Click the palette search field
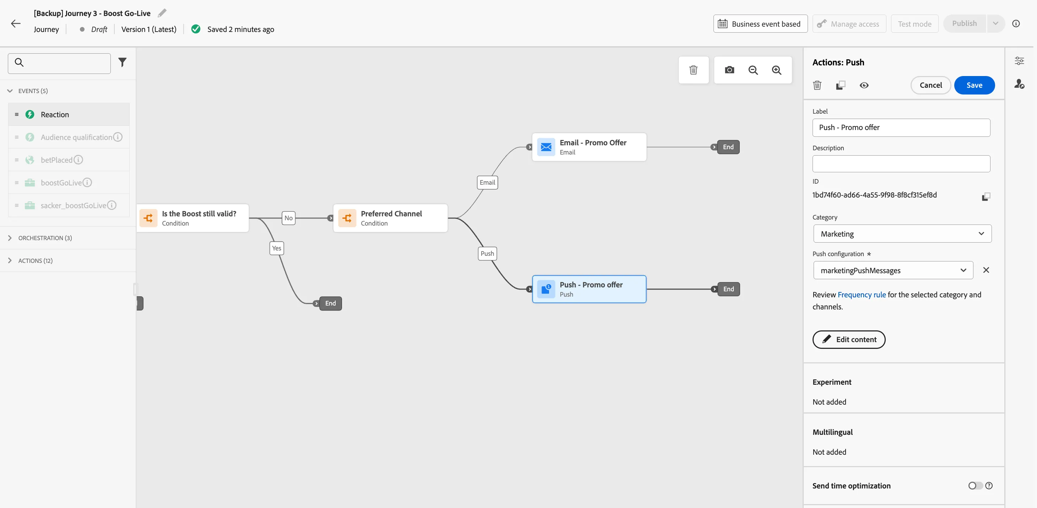The image size is (1037, 508). point(59,63)
